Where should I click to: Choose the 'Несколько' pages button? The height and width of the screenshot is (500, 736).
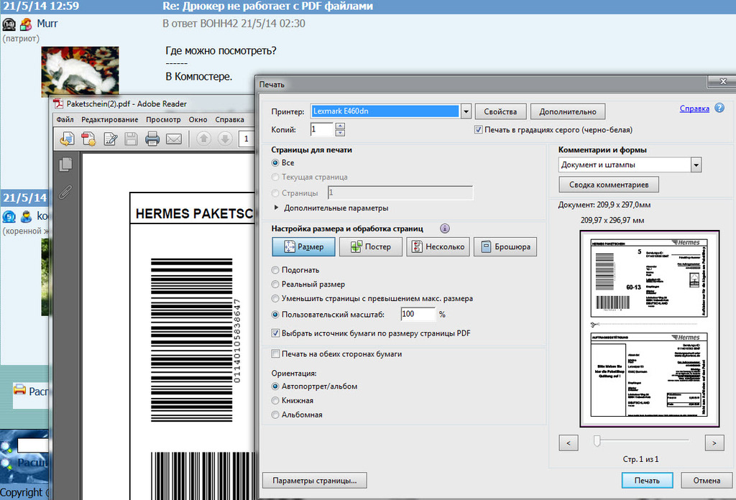[438, 246]
